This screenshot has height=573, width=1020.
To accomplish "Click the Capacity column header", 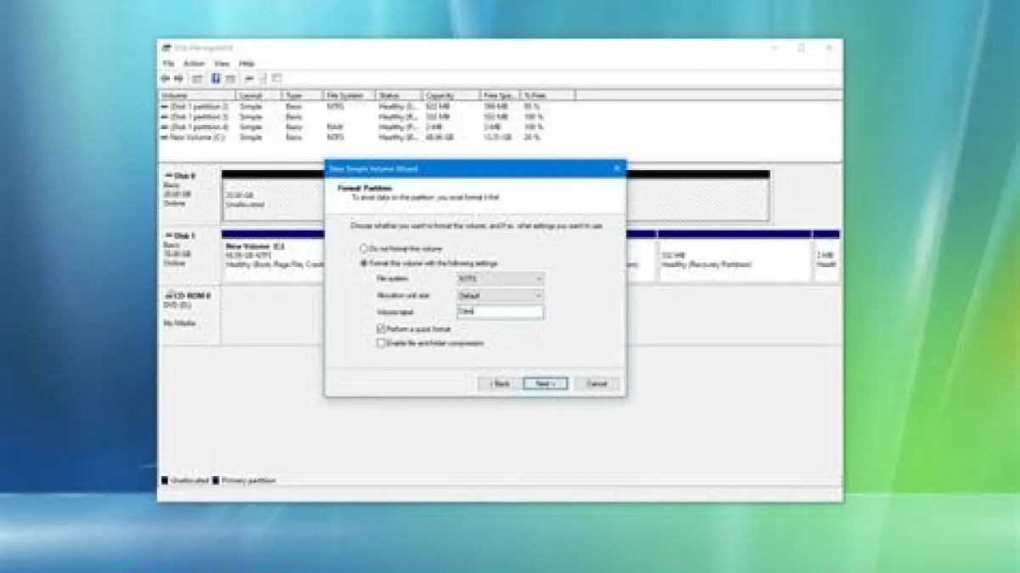I will 450,95.
